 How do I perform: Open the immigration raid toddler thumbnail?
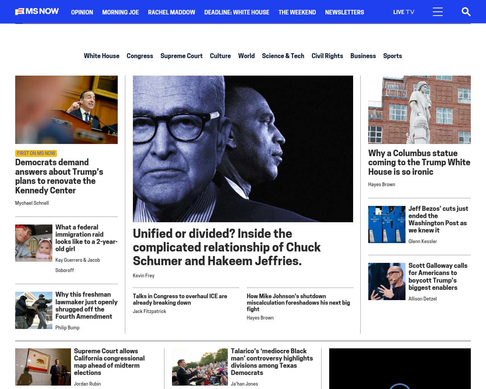coord(34,243)
